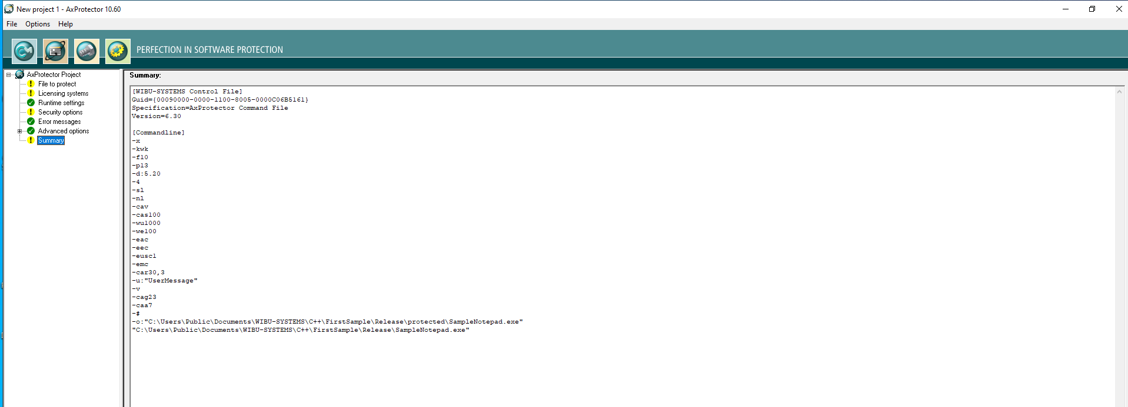Click the '-euscl' option line
Viewport: 1128px width, 407px height.
click(x=144, y=256)
